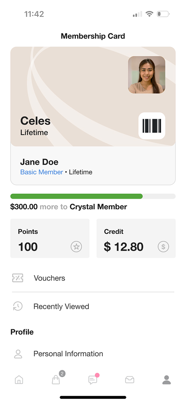The height and width of the screenshot is (402, 186).
Task: Tap the member profile photo
Action: pyautogui.click(x=147, y=74)
